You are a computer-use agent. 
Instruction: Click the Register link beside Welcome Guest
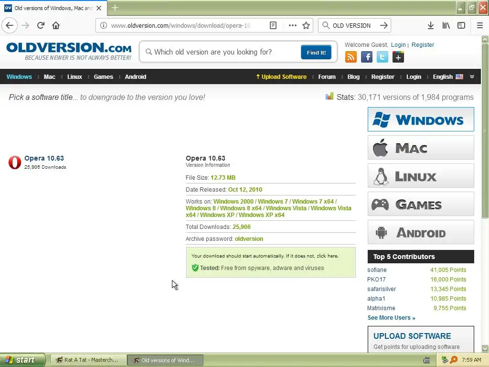tap(423, 44)
